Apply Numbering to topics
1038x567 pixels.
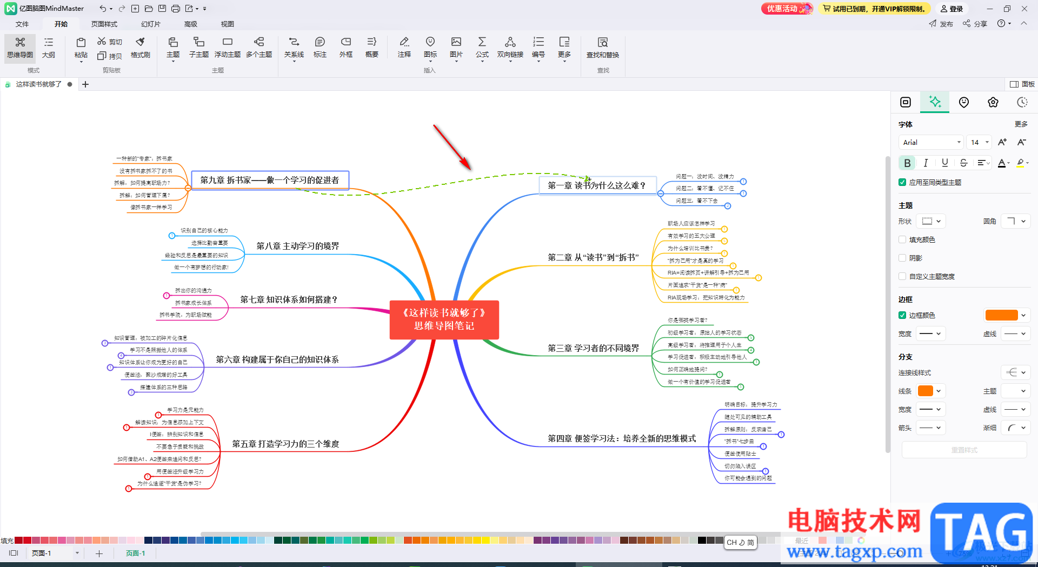[x=538, y=48]
